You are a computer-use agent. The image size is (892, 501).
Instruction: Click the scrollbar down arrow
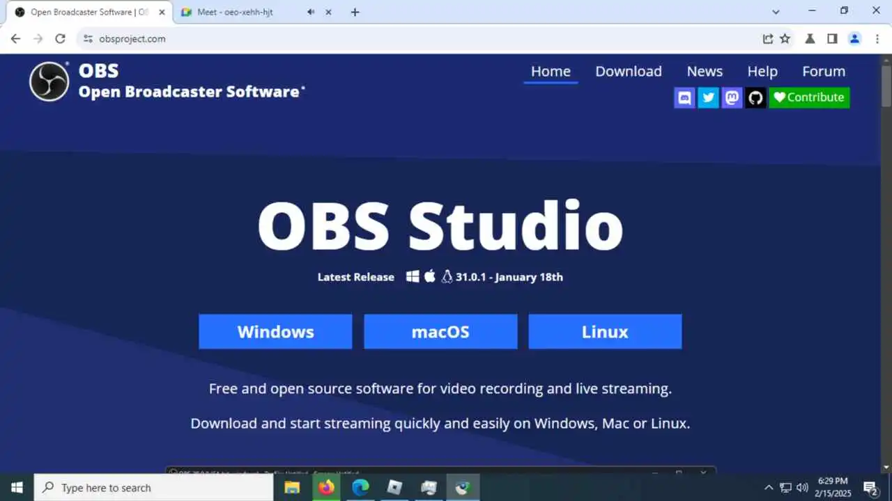(886, 467)
